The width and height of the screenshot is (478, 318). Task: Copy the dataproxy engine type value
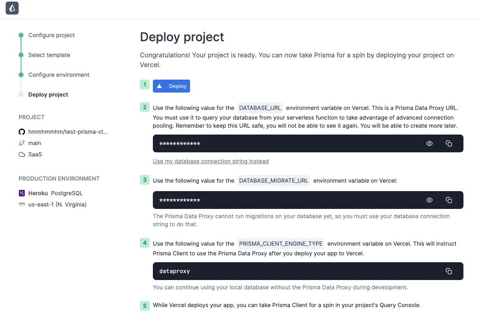448,271
